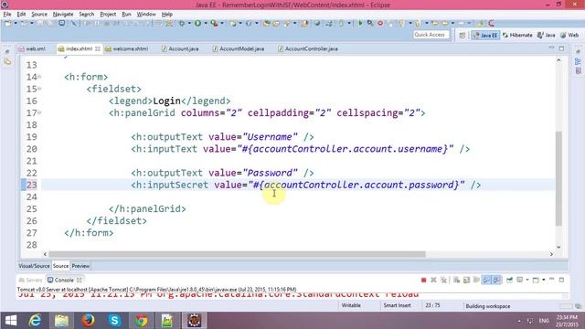Switch to the Java perspective
This screenshot has width=585, height=329.
tap(547, 35)
